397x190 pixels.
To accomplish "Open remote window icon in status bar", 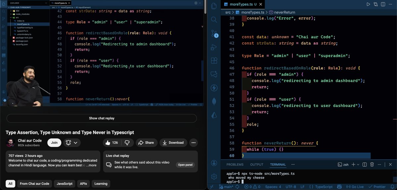I will pyautogui.click(x=212, y=187).
